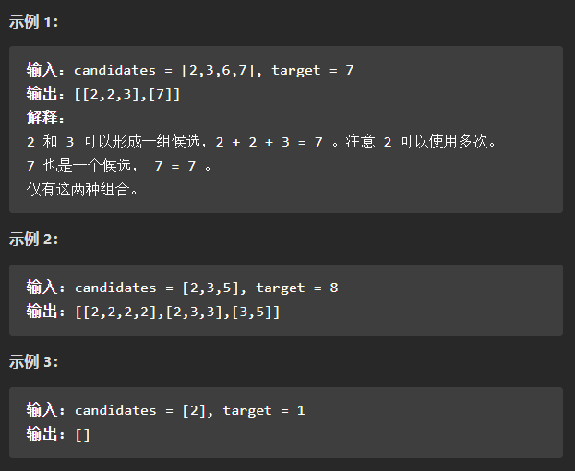
Task: Click the 解释 label in example 1
Action: tap(45, 118)
